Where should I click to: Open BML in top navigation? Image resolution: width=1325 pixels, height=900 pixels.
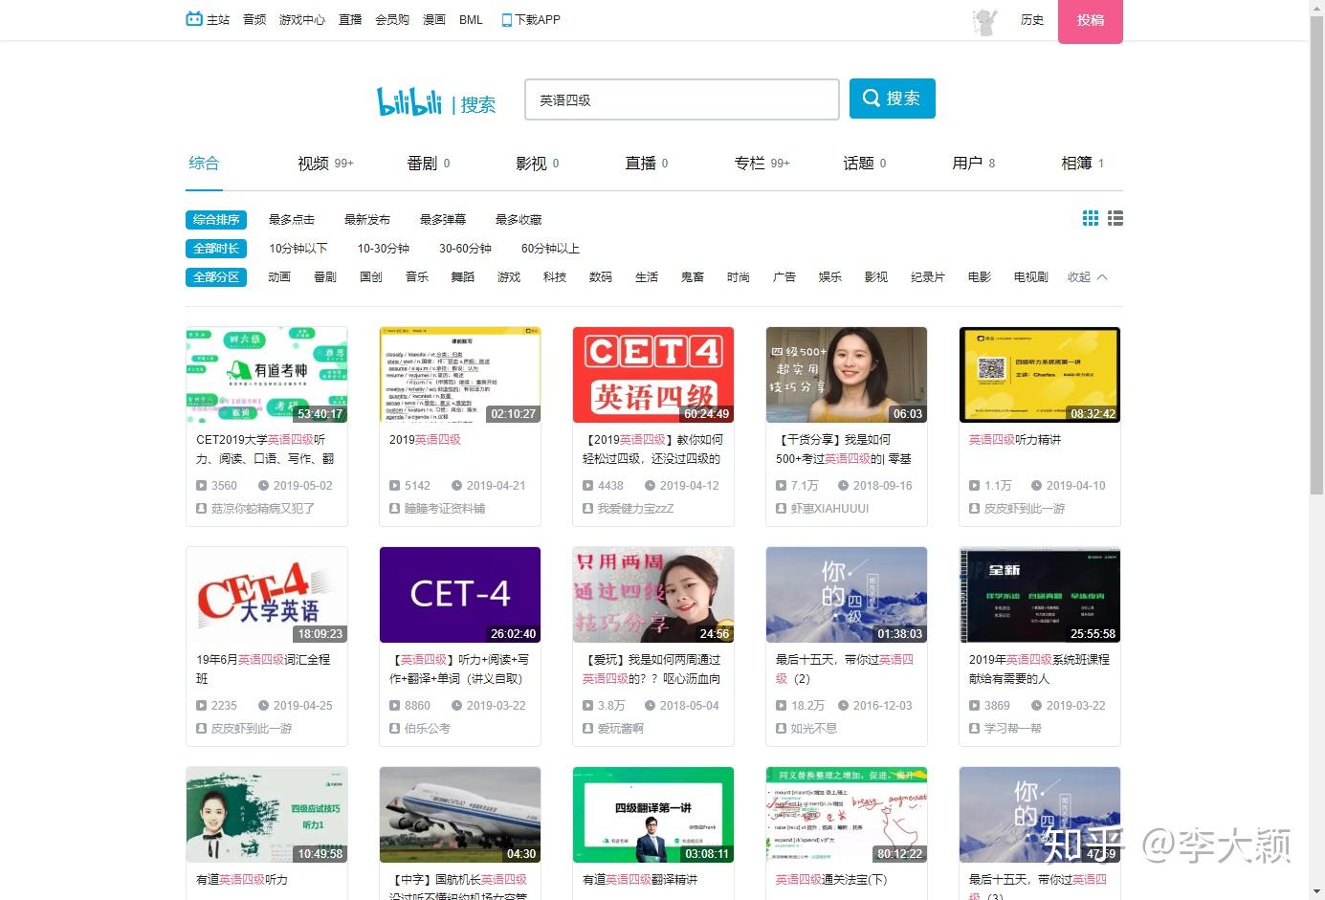(x=471, y=20)
